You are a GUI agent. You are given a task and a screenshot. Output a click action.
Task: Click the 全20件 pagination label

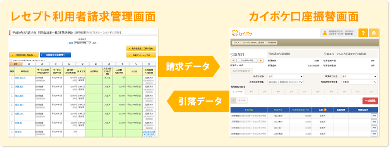(x=242, y=101)
